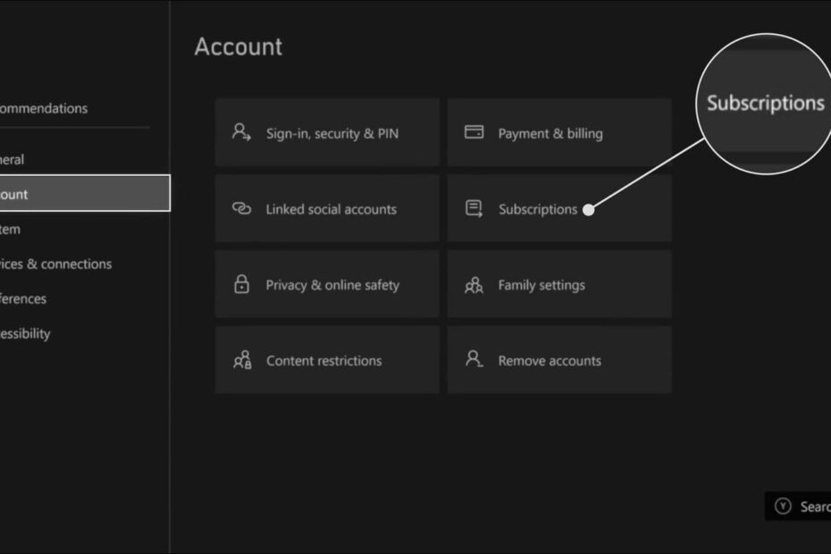Click the Remove accounts person icon
The image size is (831, 554).
474,359
